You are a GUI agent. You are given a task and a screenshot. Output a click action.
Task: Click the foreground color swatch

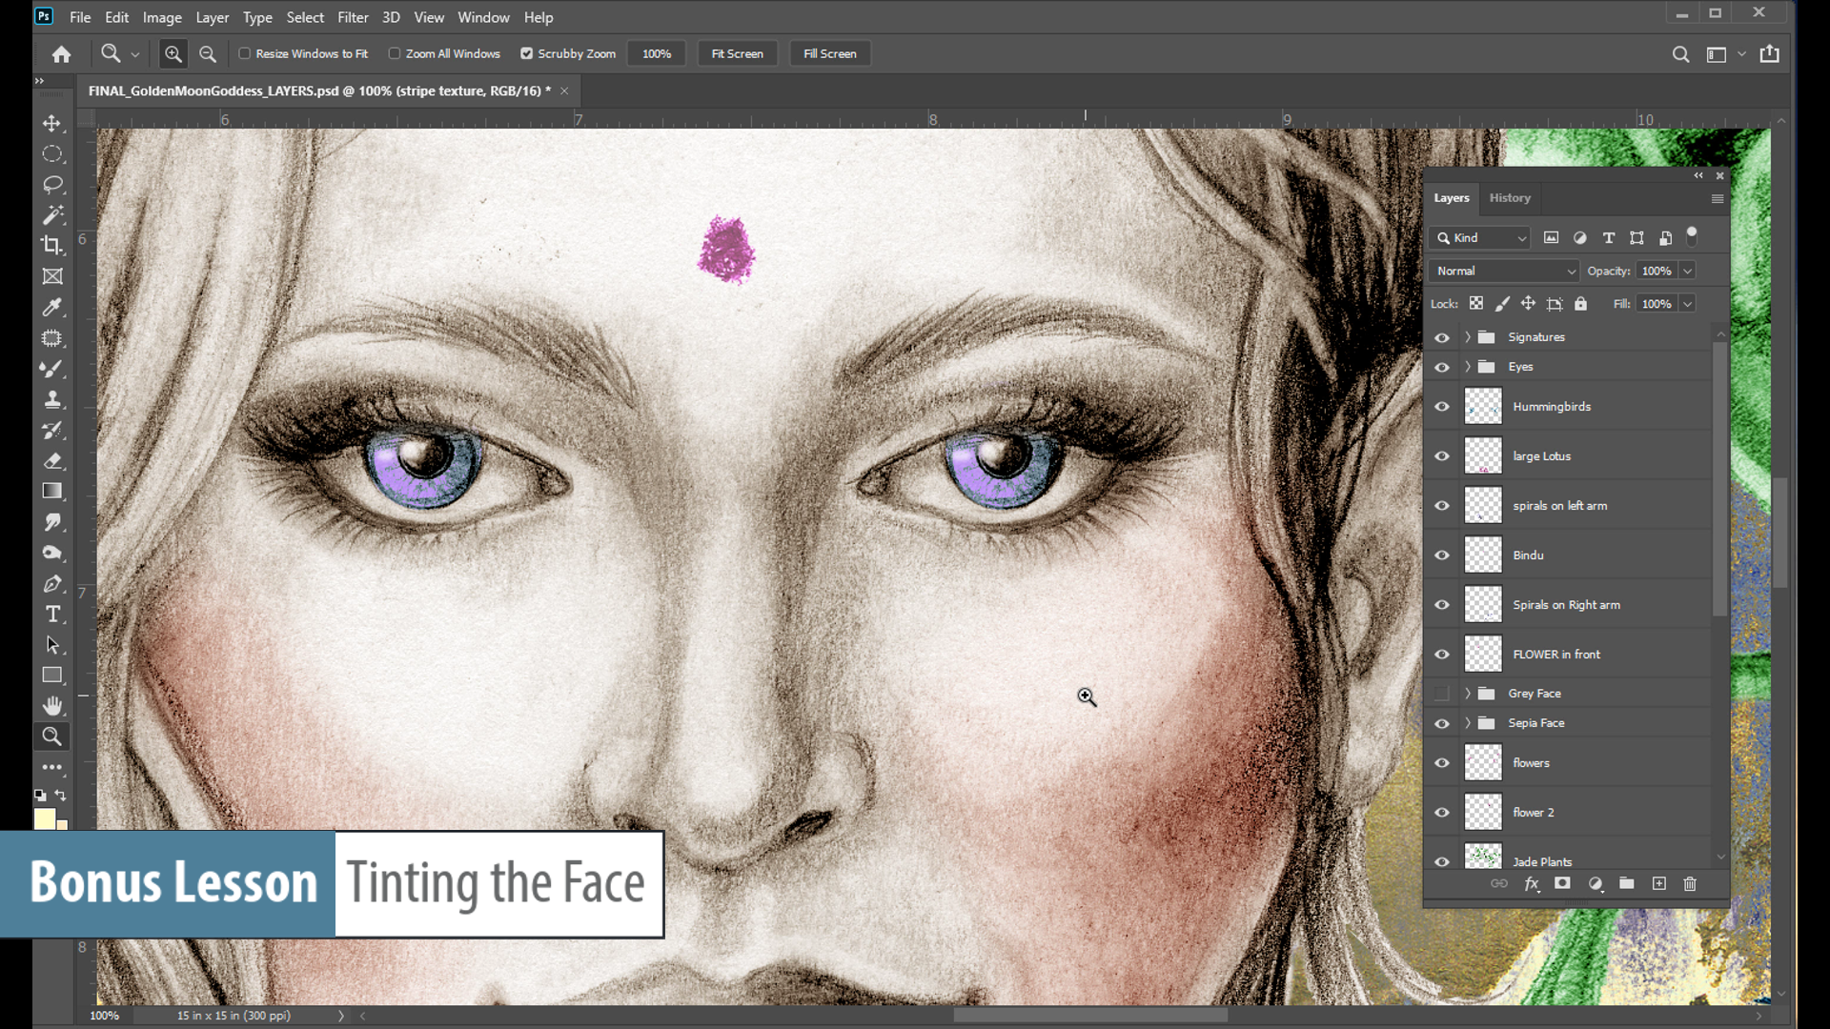coord(45,819)
